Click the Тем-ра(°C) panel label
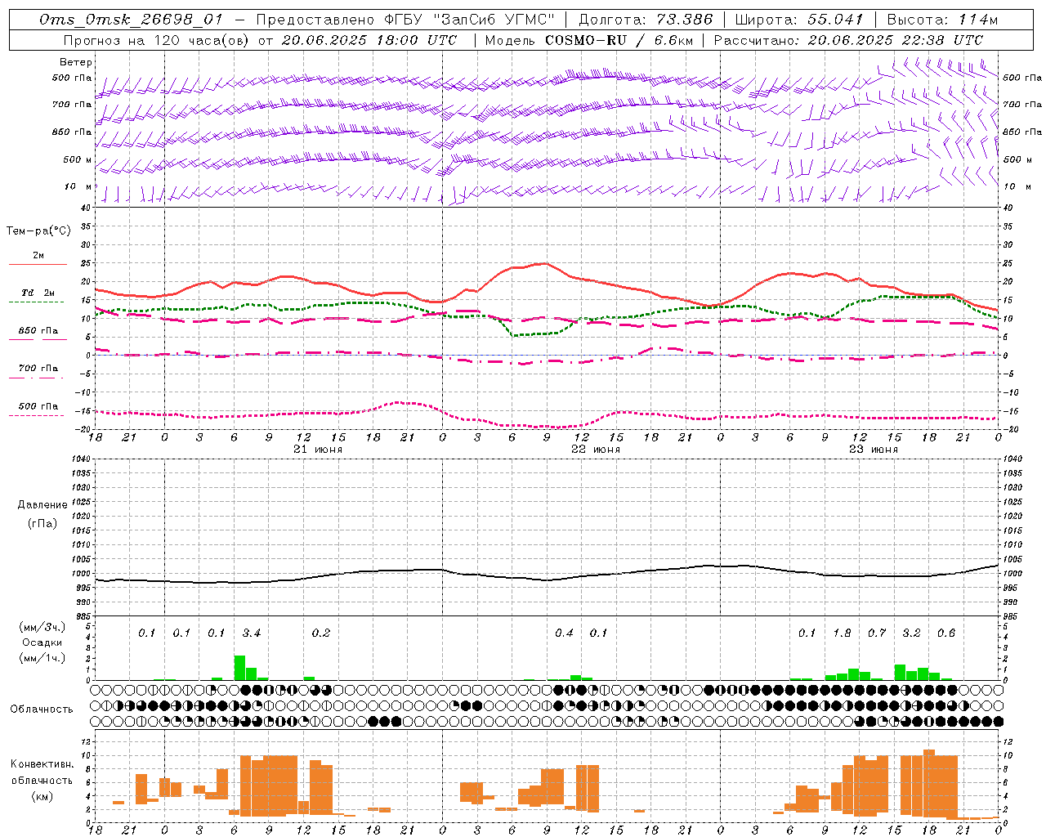Image resolution: width=1046 pixels, height=837 pixels. 38,231
